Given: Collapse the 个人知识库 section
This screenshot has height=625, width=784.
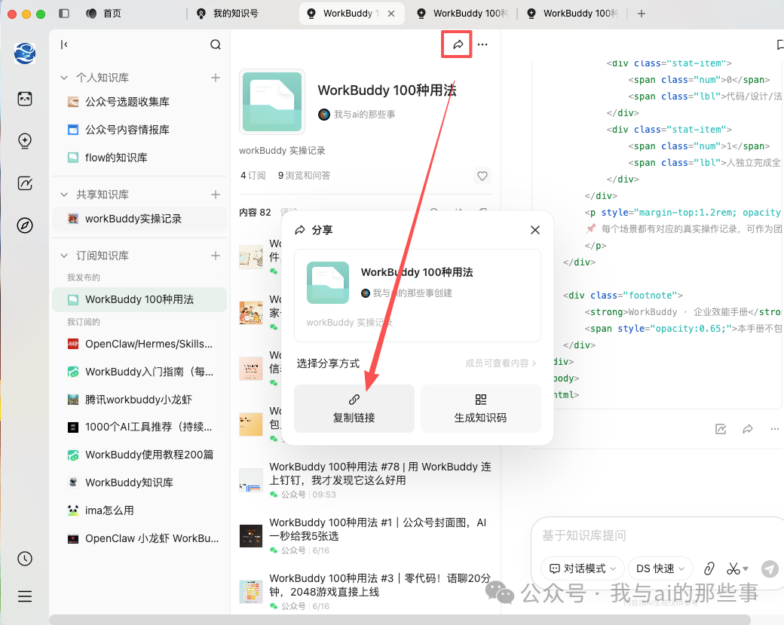Looking at the screenshot, I should point(64,78).
